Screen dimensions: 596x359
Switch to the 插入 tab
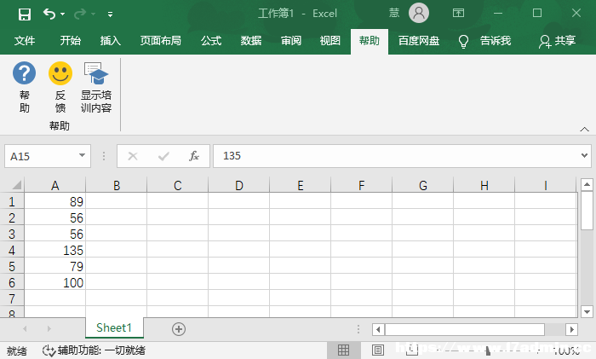coord(110,41)
